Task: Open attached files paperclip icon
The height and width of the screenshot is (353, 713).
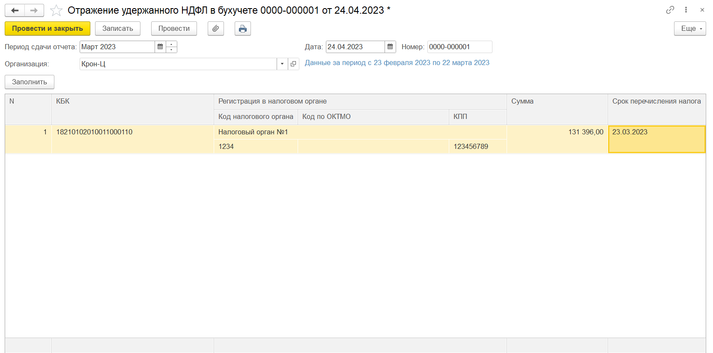Action: (216, 29)
